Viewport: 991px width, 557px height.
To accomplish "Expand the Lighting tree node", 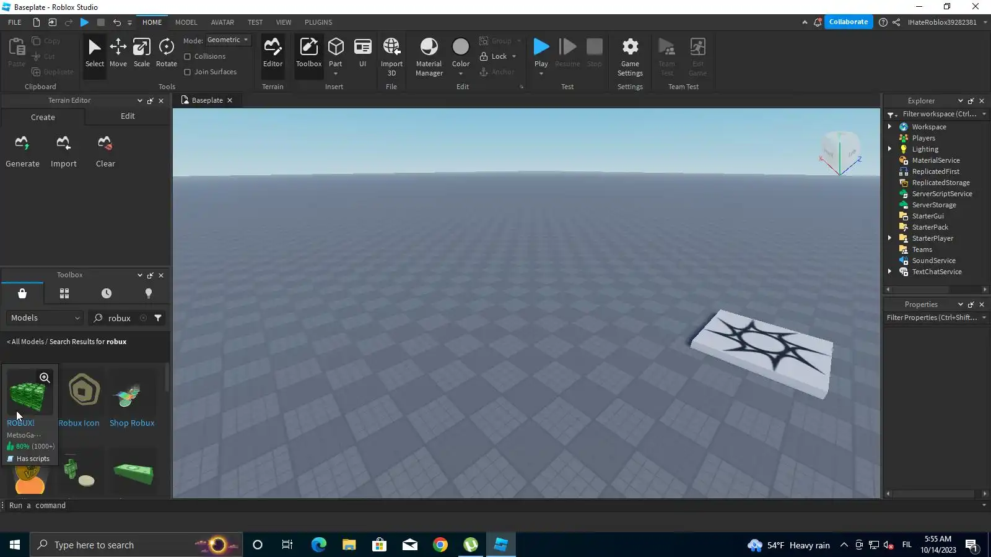I will click(x=890, y=149).
